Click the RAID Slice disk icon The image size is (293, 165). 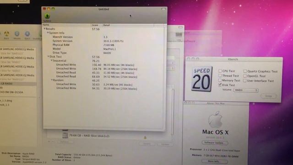65,135
